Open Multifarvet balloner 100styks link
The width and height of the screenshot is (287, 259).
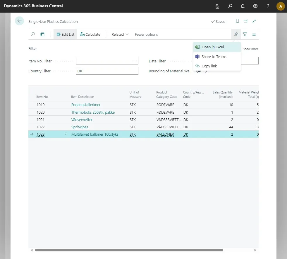[95, 134]
